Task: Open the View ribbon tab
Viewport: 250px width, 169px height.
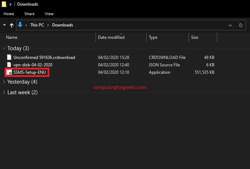Action: click(49, 14)
